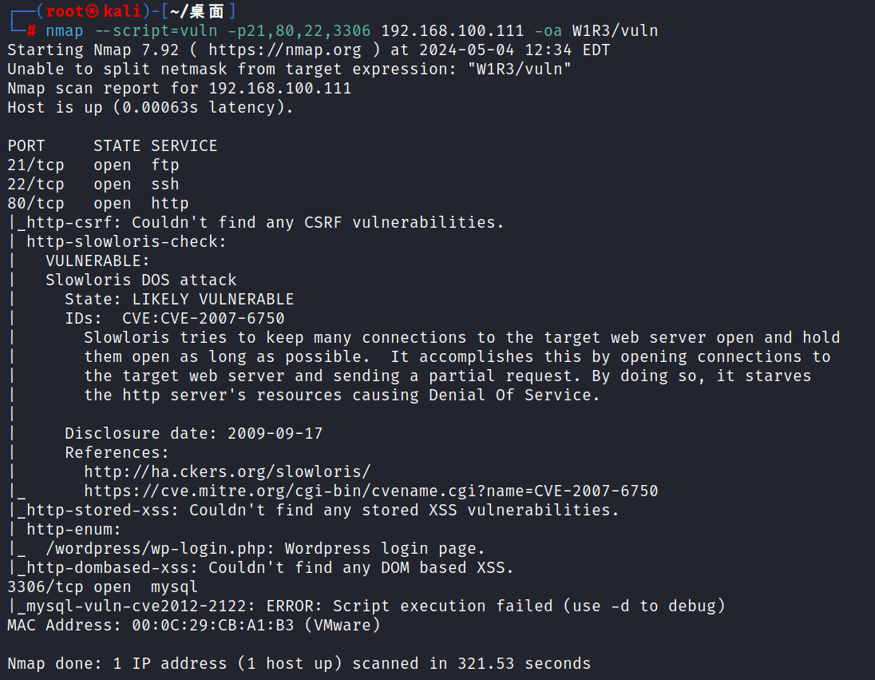Click the LIKELY VULNERABLE state text
875x680 pixels.
tap(212, 299)
